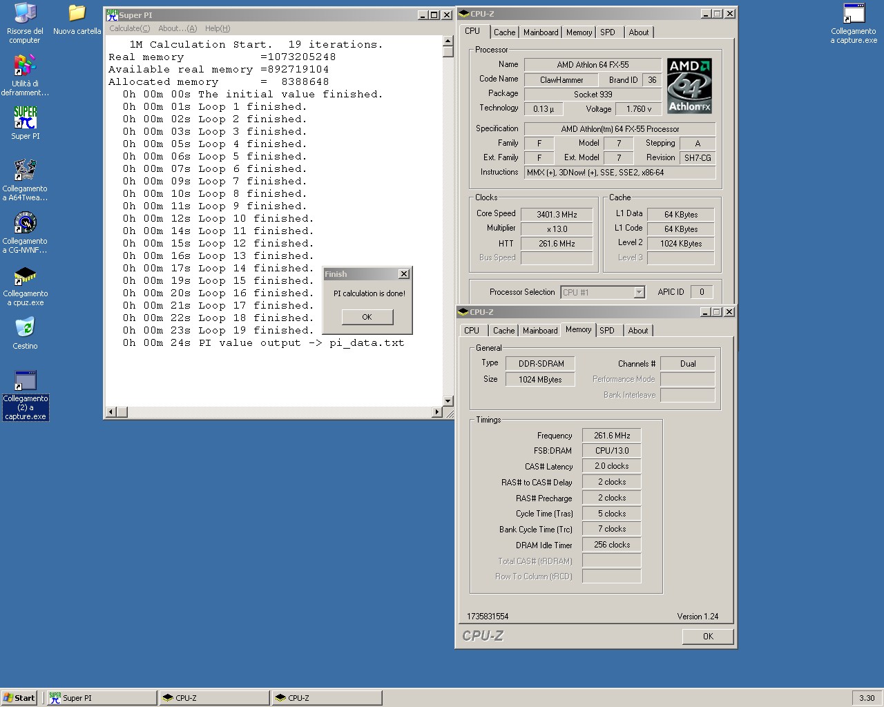This screenshot has height=707, width=884.
Task: Click the title bar icon of the CPU-Z window showing the CPU tab
Action: [x=464, y=14]
